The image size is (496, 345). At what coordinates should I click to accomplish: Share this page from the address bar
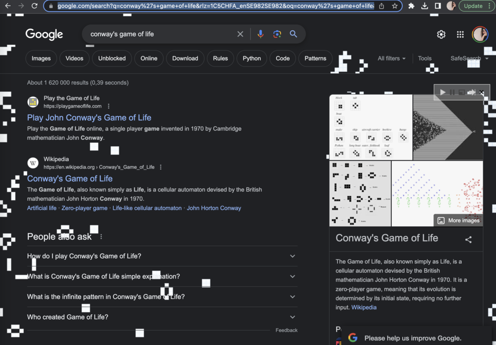381,6
